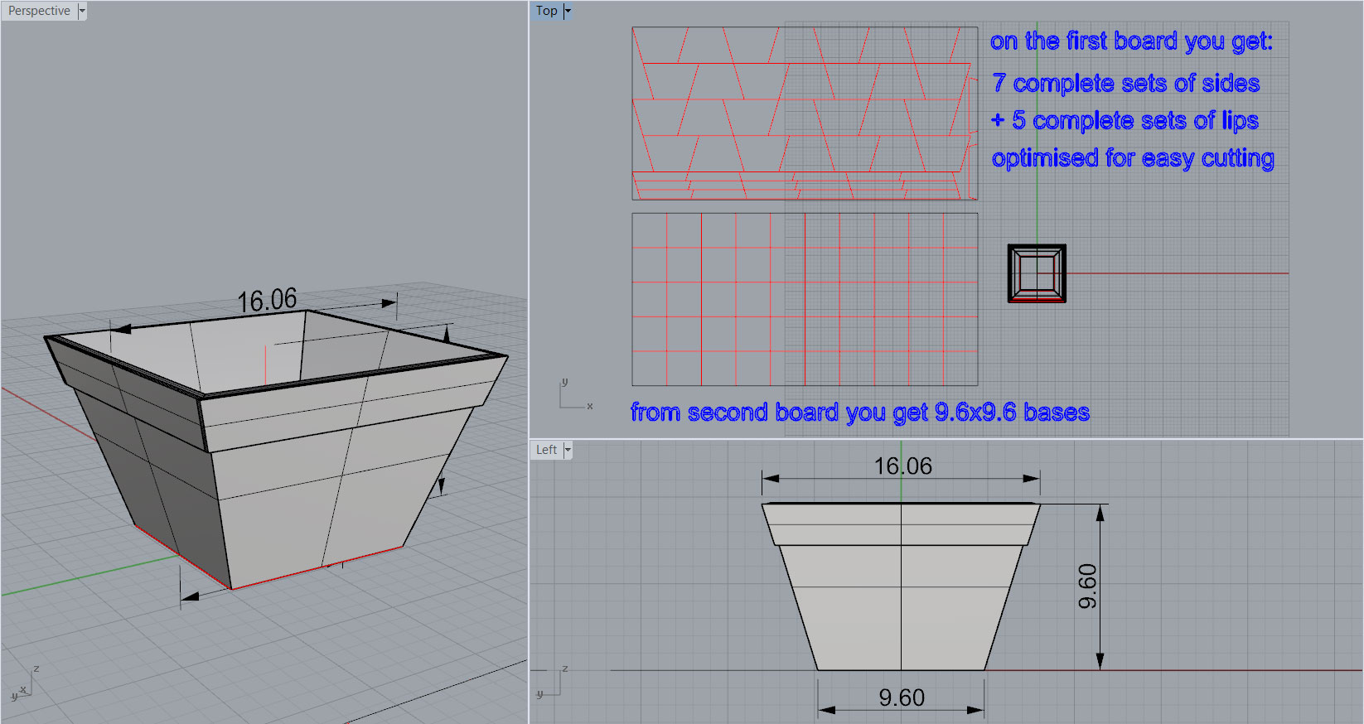Click the Left viewport title label
The image size is (1364, 724).
pyautogui.click(x=546, y=450)
